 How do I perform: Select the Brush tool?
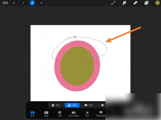(x=113, y=3)
